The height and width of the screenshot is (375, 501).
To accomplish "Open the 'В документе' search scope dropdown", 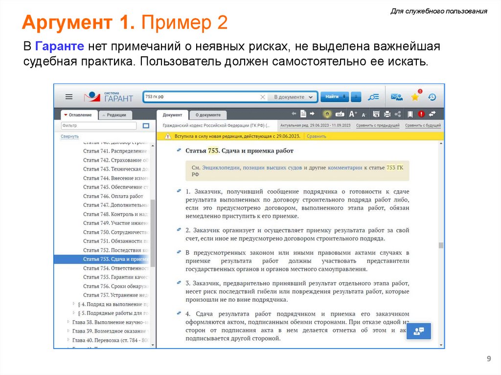I will point(294,96).
